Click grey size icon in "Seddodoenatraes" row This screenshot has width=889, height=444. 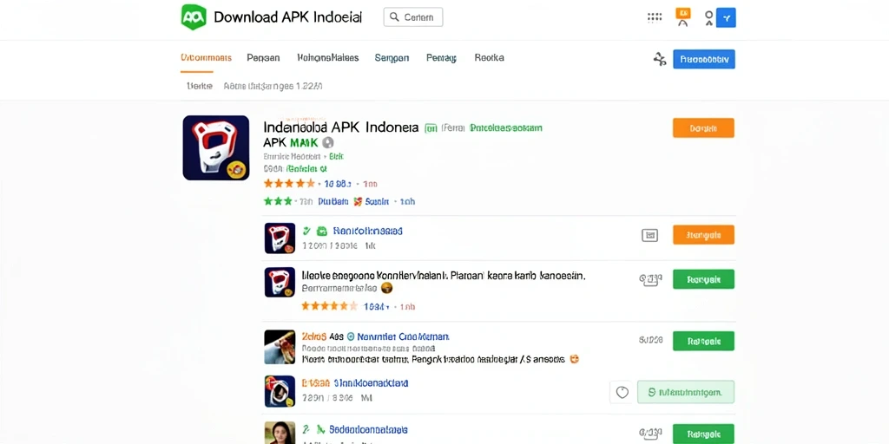(x=650, y=434)
